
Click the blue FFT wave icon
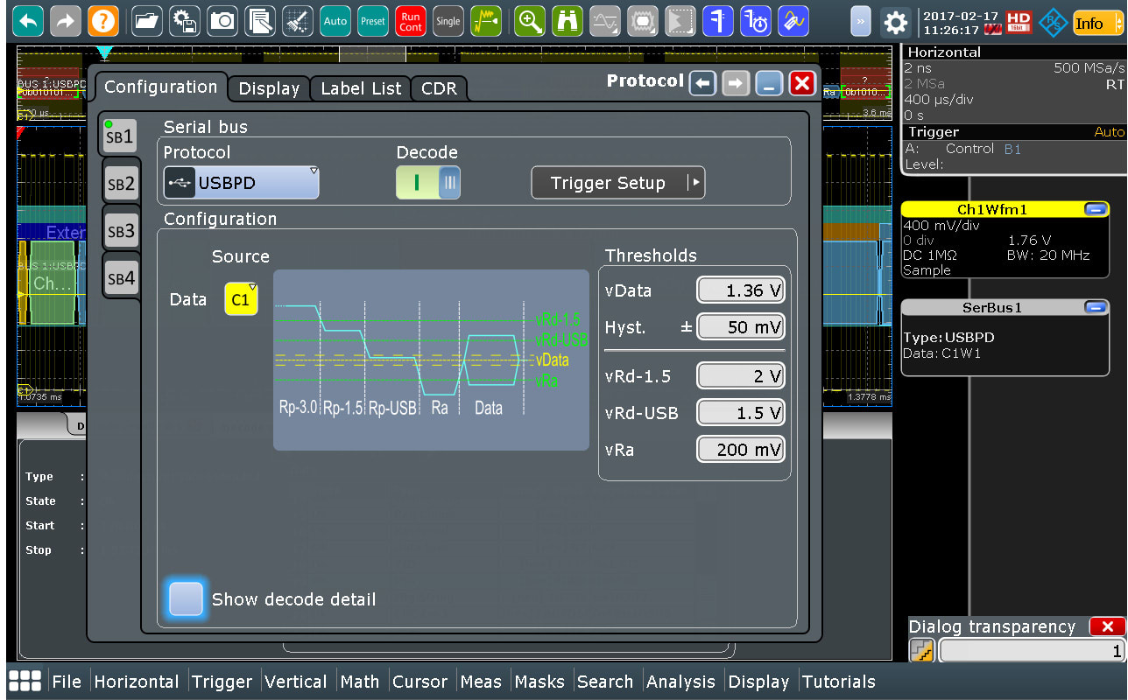point(793,21)
